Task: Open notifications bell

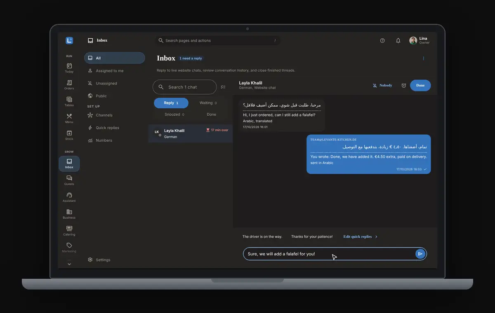Action: [x=398, y=40]
